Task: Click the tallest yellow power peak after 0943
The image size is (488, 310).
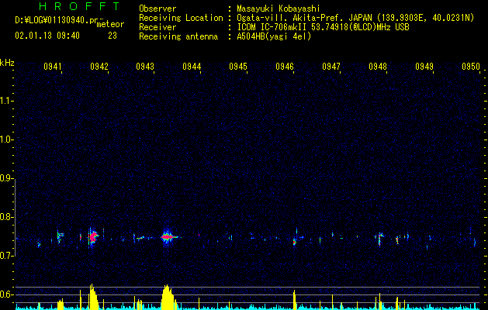Action: click(168, 297)
